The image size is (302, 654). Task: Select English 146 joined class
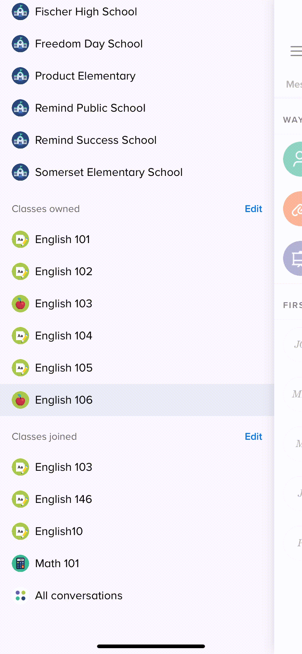63,499
